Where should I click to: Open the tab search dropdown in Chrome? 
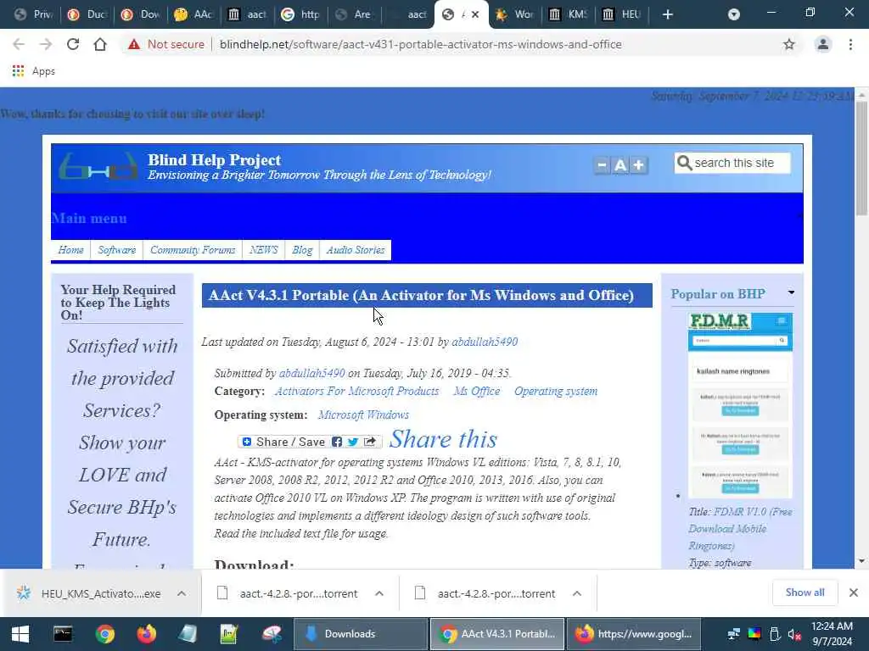(734, 14)
